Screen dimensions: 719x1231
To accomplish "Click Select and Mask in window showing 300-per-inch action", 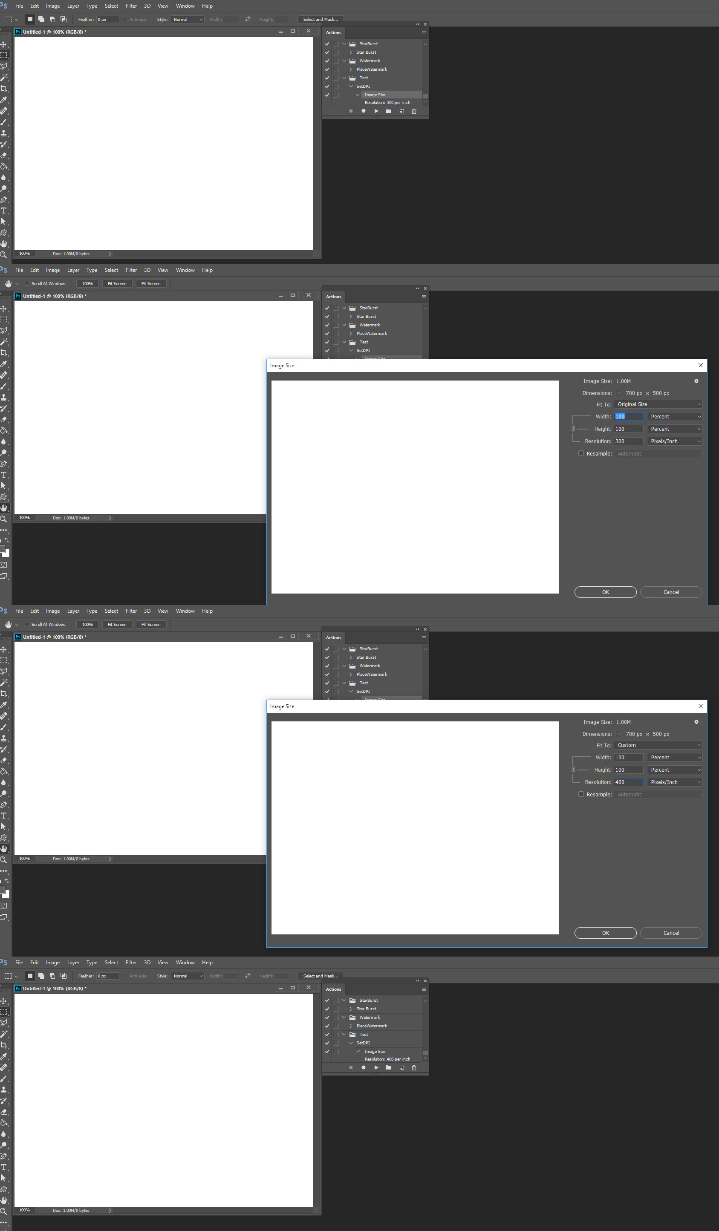I will click(321, 20).
